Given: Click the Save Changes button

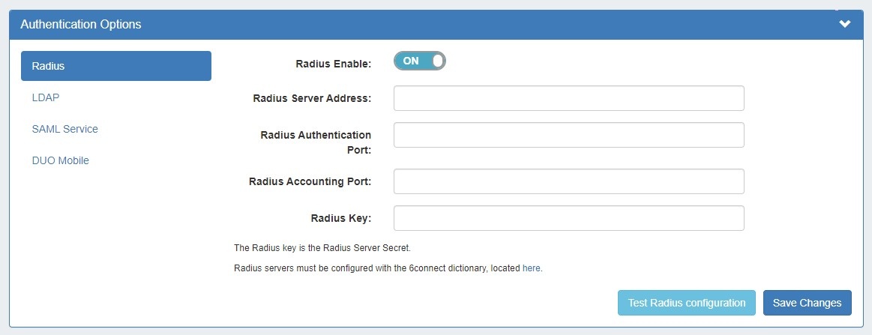Looking at the screenshot, I should point(807,303).
